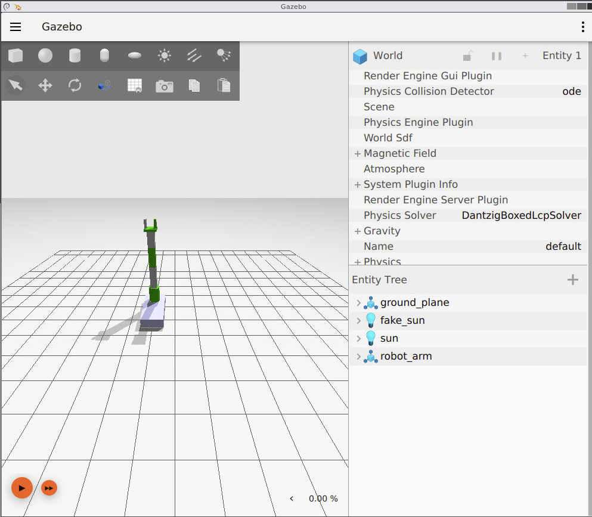Click the paste entity icon

pos(224,85)
